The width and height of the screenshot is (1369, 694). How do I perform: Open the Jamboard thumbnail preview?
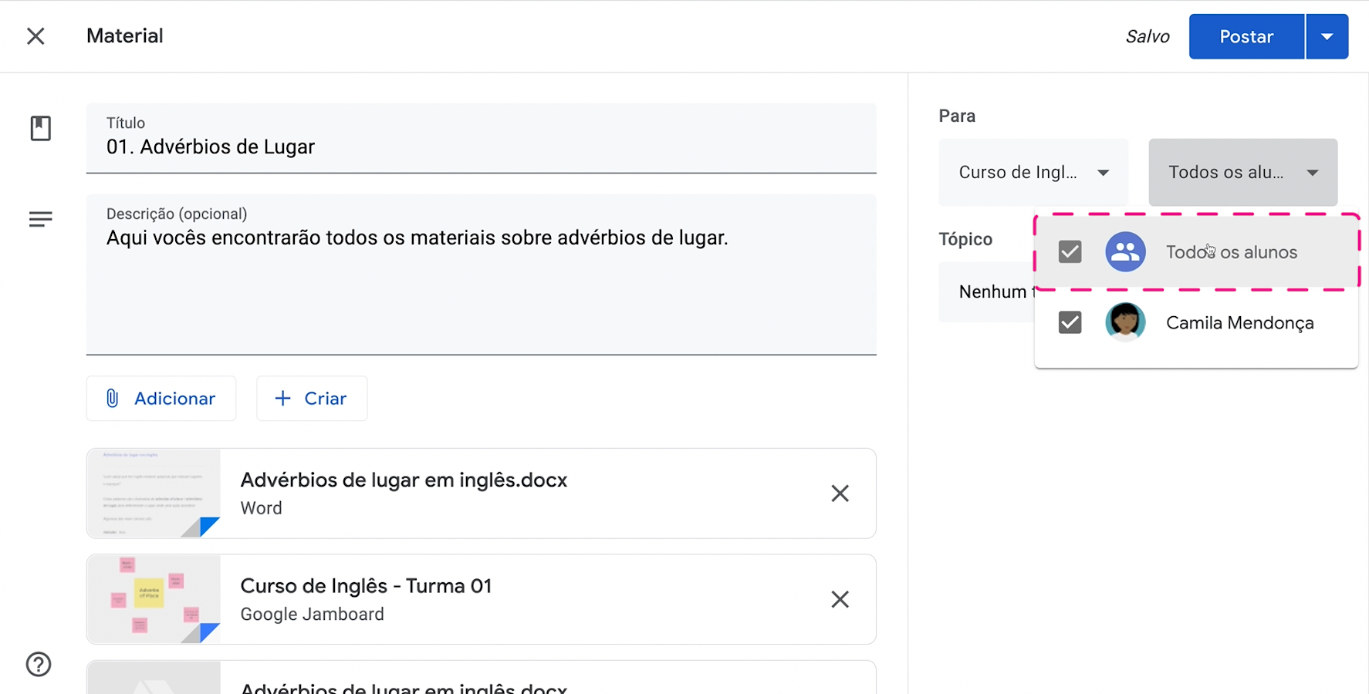tap(154, 599)
